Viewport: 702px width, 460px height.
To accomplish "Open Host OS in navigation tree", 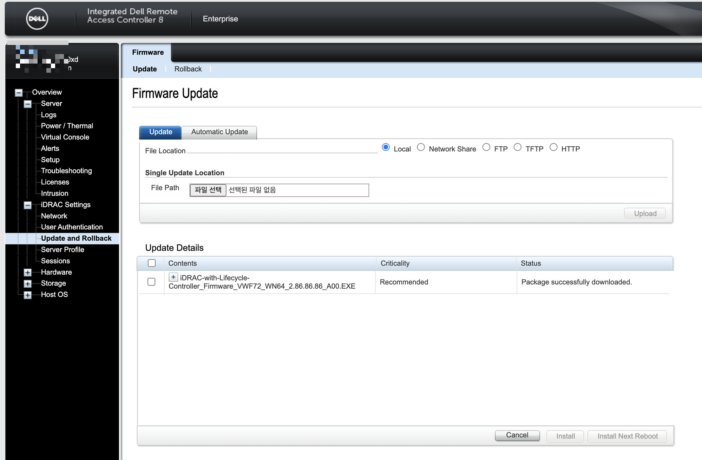I will click(54, 295).
